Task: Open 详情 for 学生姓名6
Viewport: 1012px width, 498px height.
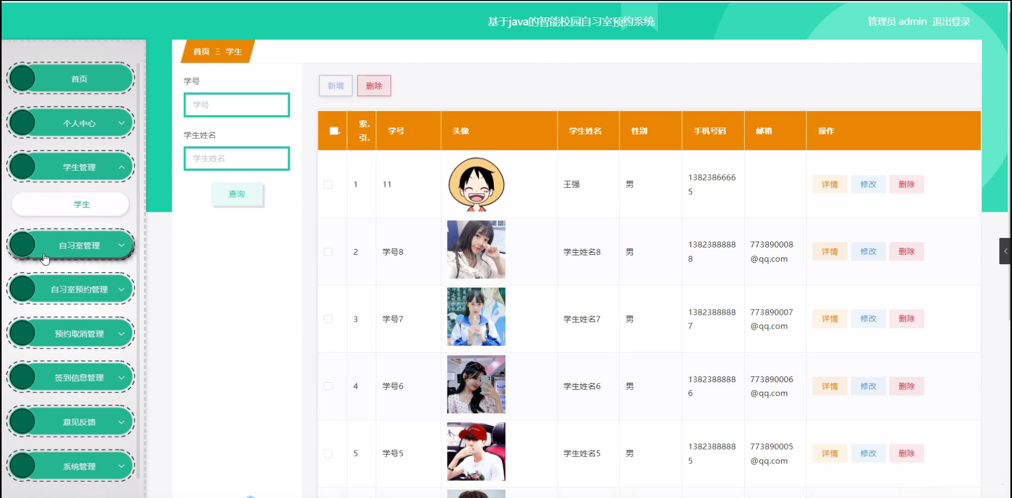Action: tap(830, 386)
